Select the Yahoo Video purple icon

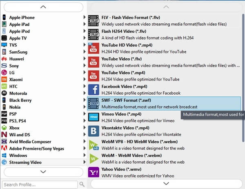(94, 172)
